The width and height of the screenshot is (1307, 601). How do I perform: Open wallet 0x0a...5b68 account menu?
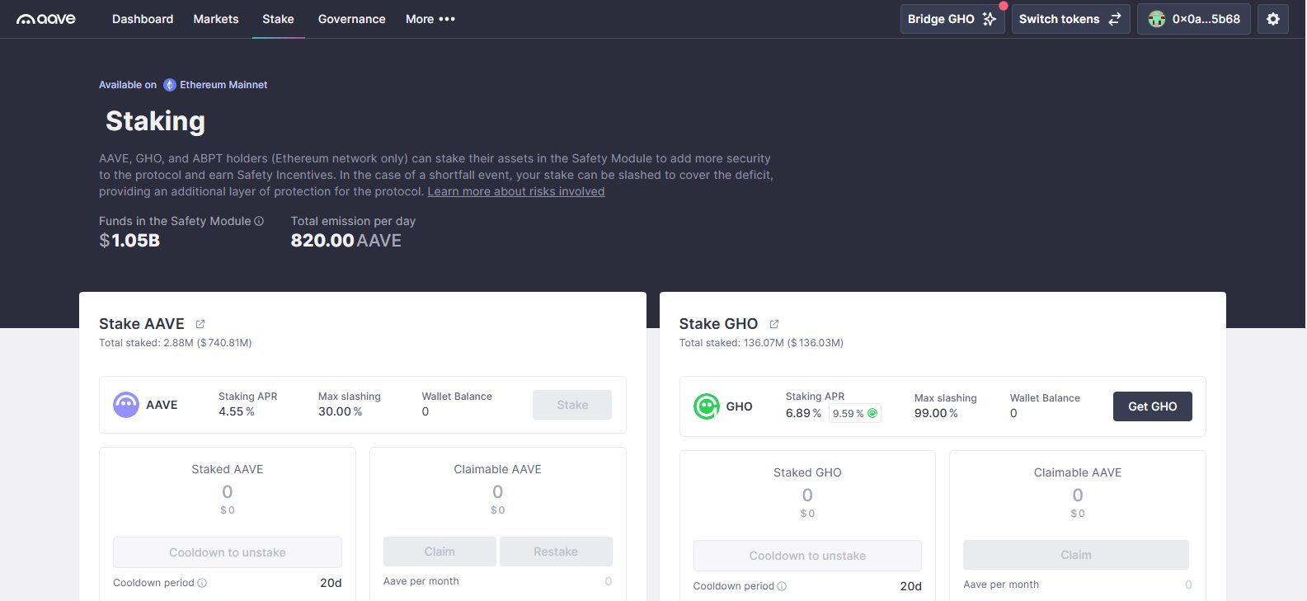tap(1194, 19)
